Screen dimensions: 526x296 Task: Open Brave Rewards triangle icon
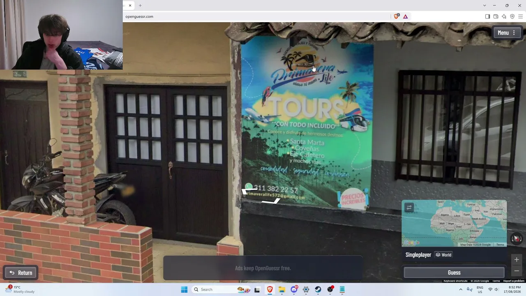pyautogui.click(x=405, y=16)
